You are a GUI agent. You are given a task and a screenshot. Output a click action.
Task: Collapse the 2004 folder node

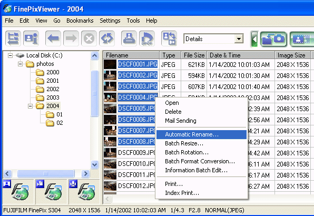[30, 106]
